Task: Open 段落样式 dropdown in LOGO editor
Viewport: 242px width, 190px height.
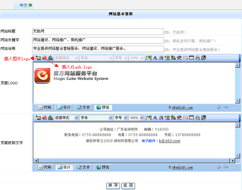Action: coord(66,58)
